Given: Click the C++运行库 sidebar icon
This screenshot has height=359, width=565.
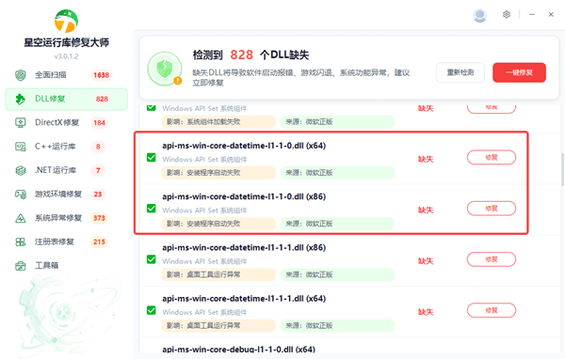Looking at the screenshot, I should coord(21,147).
